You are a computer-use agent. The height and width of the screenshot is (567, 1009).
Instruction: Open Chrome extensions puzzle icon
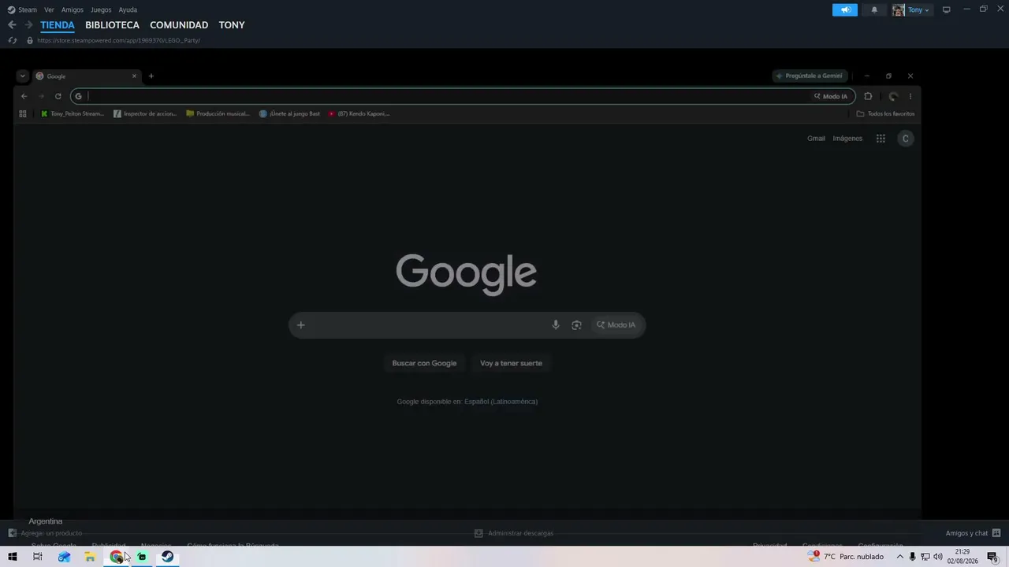click(868, 96)
